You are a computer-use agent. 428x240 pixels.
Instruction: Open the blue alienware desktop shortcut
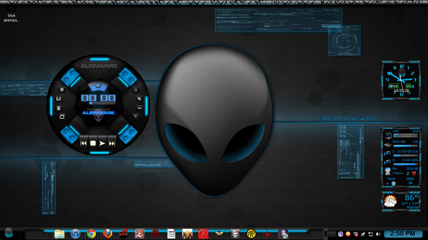point(11,14)
